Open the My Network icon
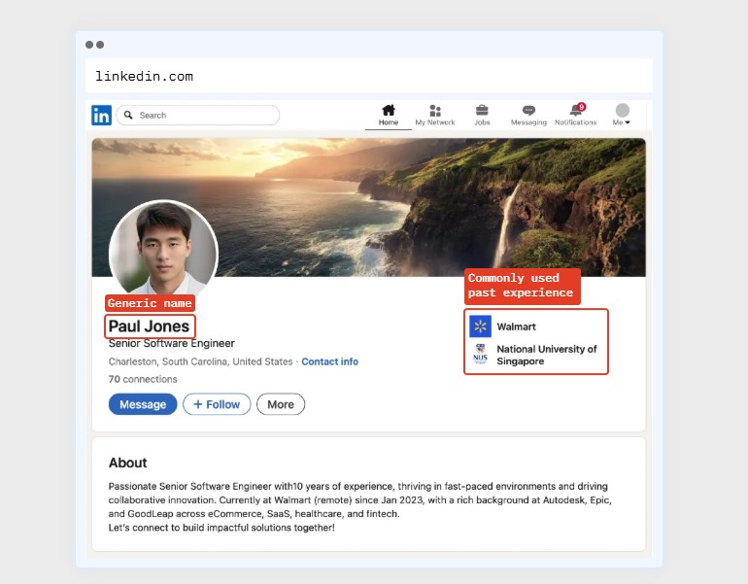This screenshot has height=584, width=748. (x=434, y=111)
